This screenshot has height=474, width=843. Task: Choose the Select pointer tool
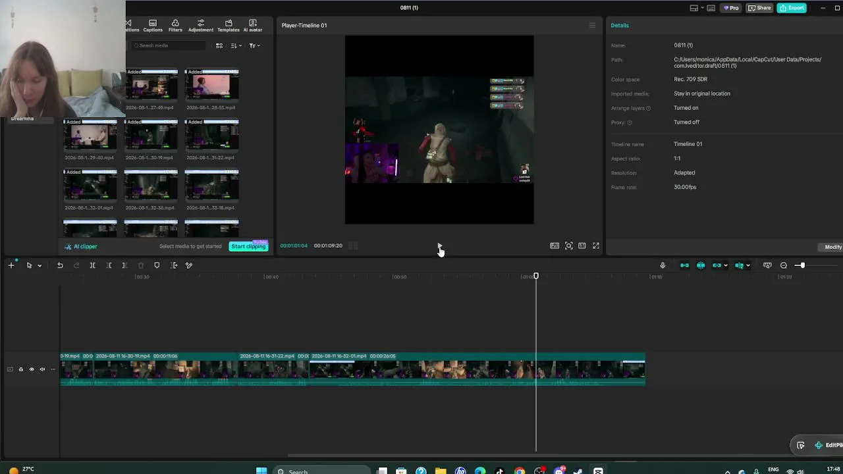[29, 265]
